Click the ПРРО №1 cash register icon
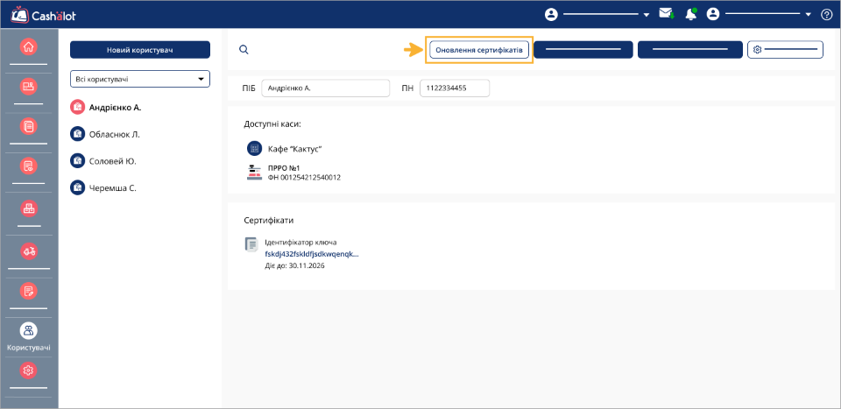 point(254,173)
